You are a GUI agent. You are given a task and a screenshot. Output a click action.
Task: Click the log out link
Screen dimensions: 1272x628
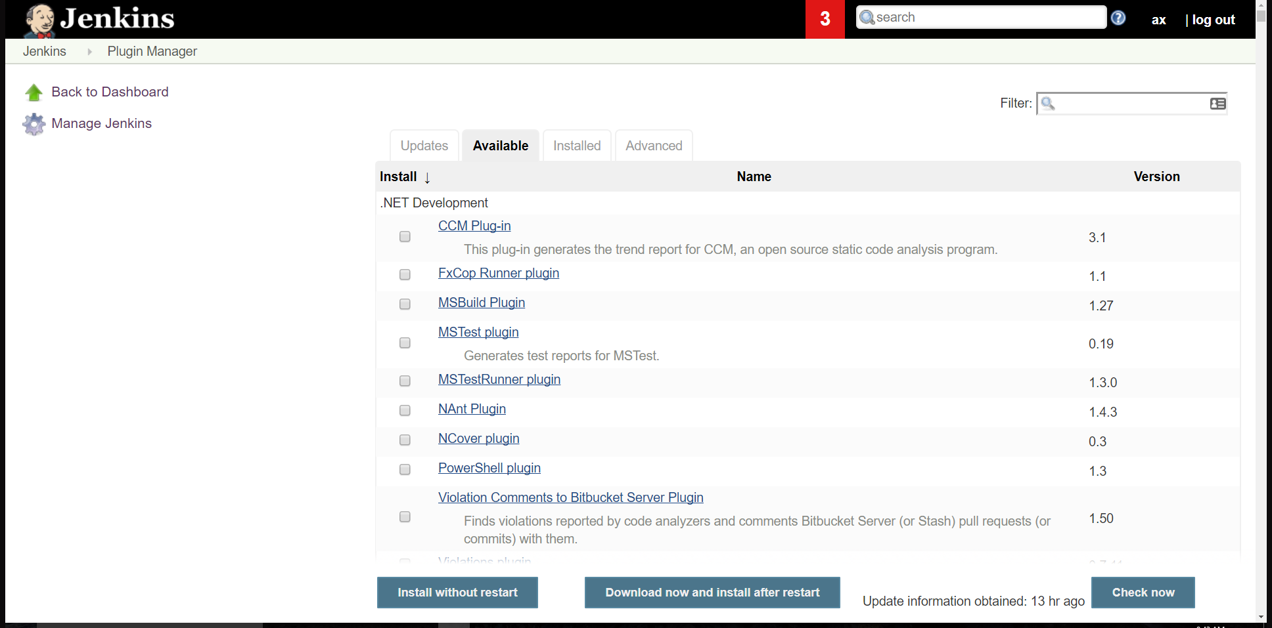click(1214, 20)
